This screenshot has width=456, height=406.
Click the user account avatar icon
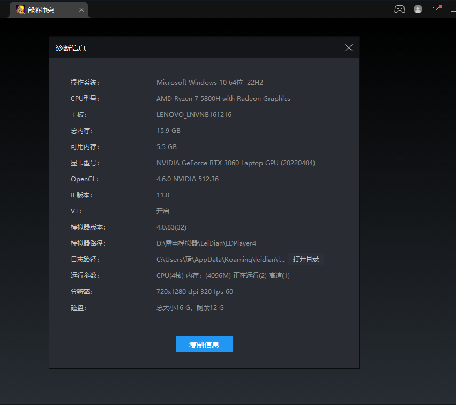418,9
